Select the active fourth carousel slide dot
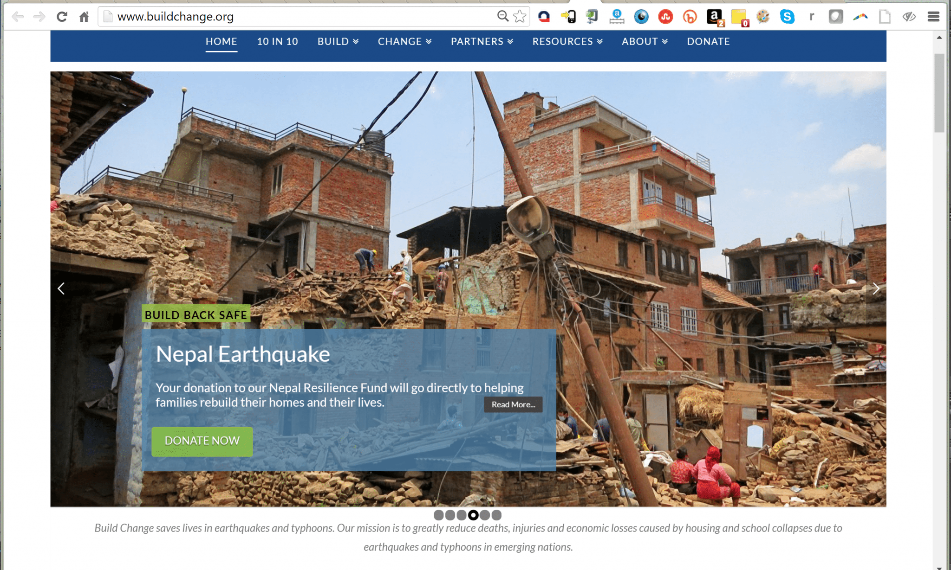This screenshot has width=951, height=570. click(473, 515)
